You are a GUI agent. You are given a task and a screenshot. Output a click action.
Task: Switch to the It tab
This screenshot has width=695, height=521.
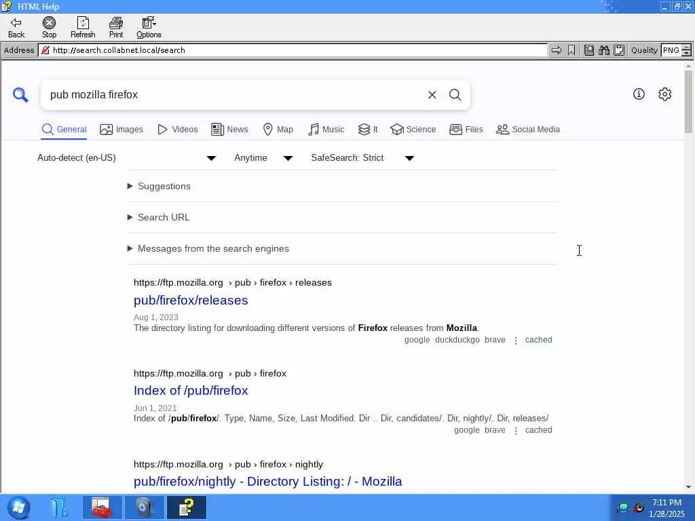(368, 130)
